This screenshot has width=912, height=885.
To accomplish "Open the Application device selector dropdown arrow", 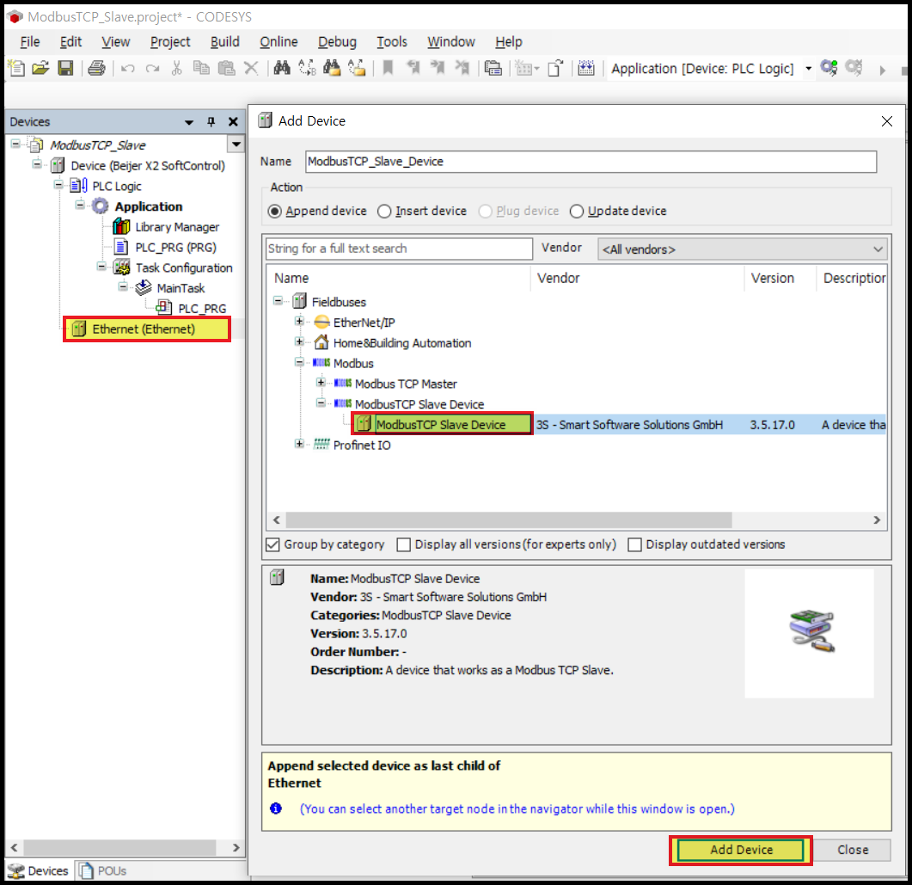I will [809, 69].
